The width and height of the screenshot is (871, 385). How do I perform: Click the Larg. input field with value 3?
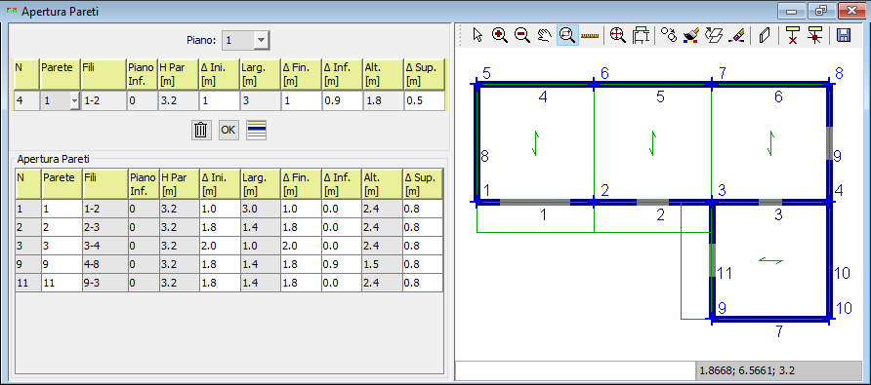point(260,101)
